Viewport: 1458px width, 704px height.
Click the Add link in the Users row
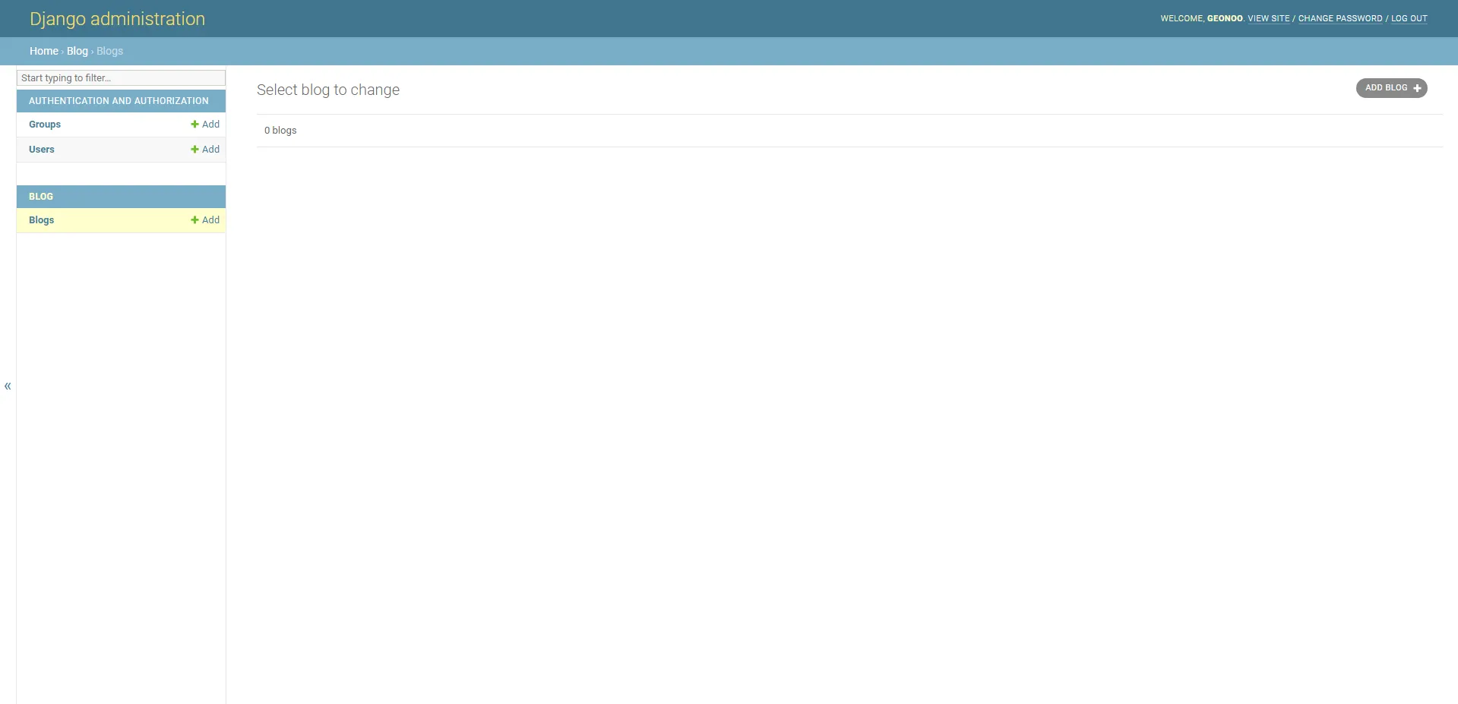coord(205,150)
